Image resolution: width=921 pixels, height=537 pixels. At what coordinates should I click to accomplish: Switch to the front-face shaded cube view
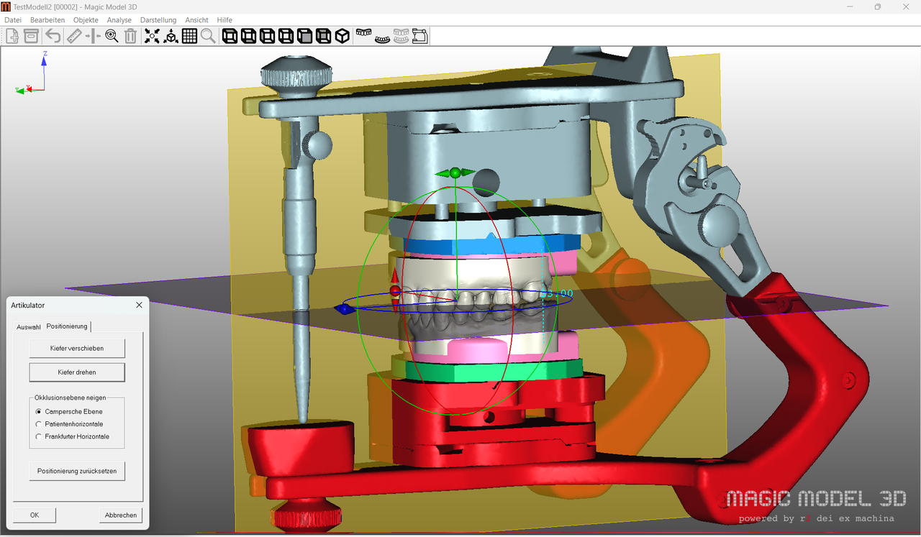[304, 36]
